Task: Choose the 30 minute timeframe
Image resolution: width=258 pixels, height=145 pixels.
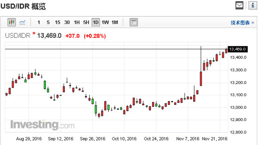Action: (x=67, y=22)
